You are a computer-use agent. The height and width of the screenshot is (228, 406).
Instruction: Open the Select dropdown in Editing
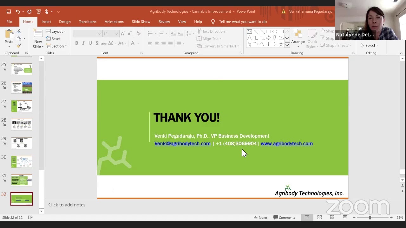pyautogui.click(x=369, y=45)
